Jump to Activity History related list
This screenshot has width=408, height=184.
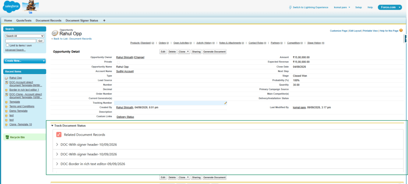(206, 43)
